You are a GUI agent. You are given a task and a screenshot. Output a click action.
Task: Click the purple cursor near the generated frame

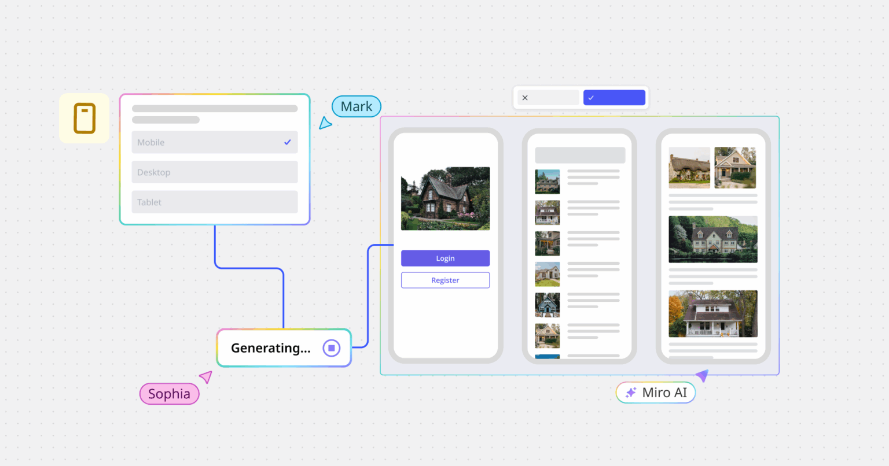[702, 376]
